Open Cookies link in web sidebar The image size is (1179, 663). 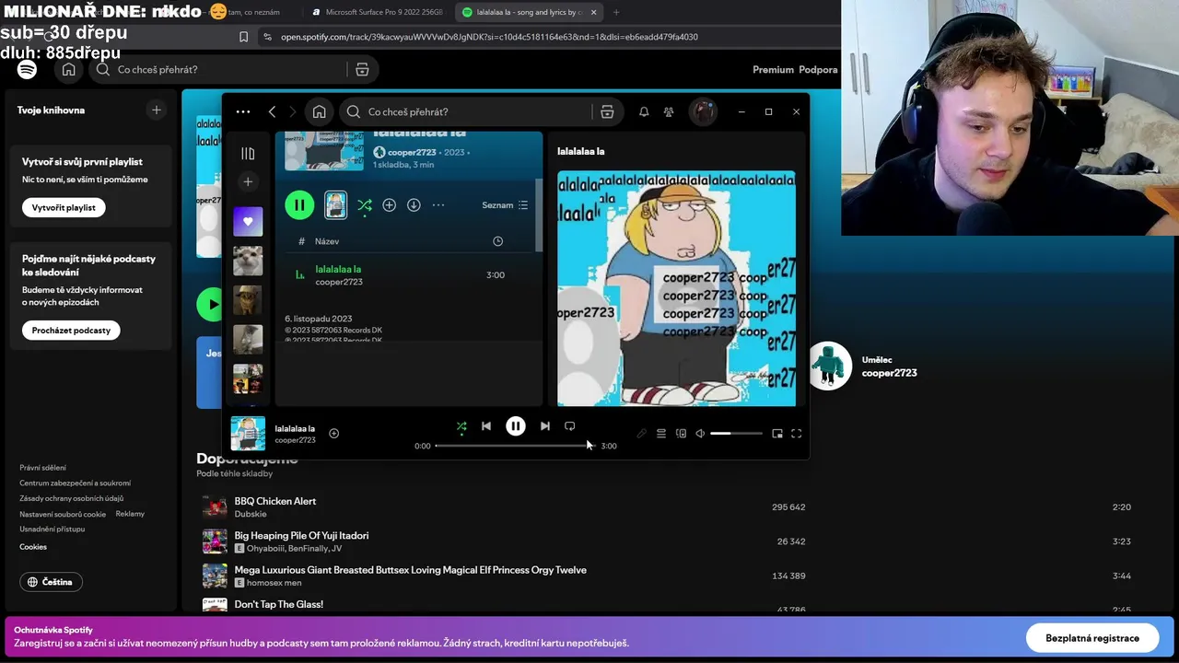point(33,547)
